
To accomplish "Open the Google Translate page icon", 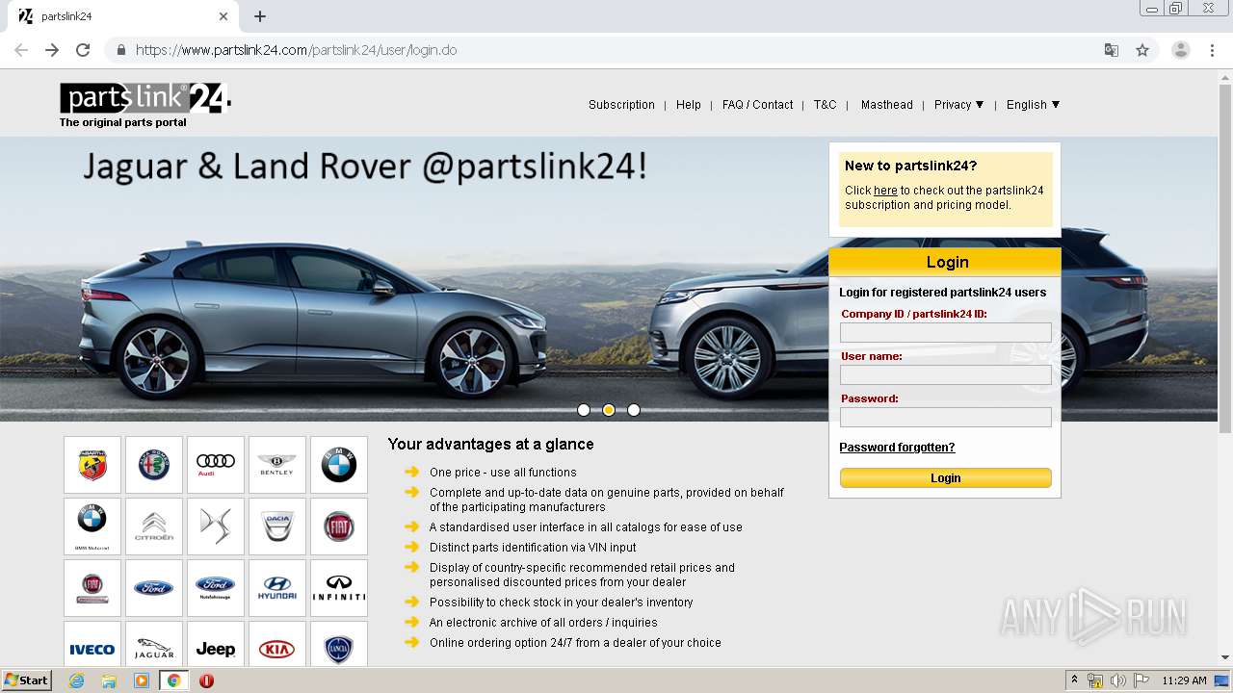I will pos(1112,50).
